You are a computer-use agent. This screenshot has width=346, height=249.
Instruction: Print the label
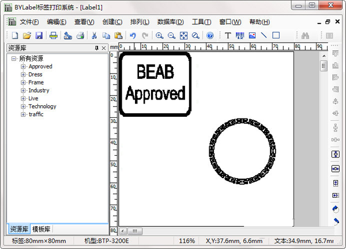pyautogui.click(x=80, y=35)
